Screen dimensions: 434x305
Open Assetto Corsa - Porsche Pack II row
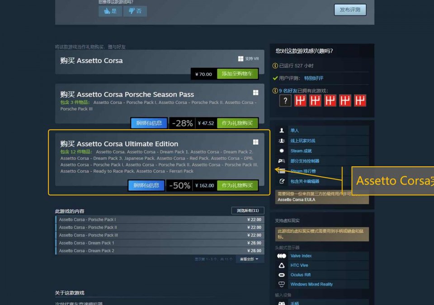[160, 227]
